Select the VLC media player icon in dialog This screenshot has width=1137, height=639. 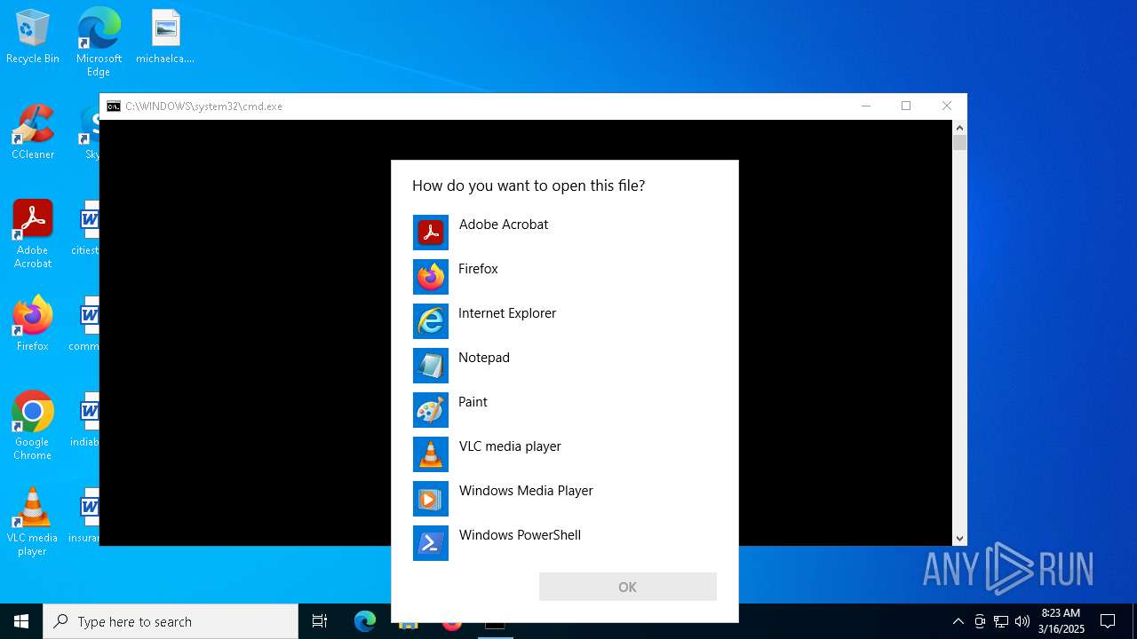click(x=431, y=454)
